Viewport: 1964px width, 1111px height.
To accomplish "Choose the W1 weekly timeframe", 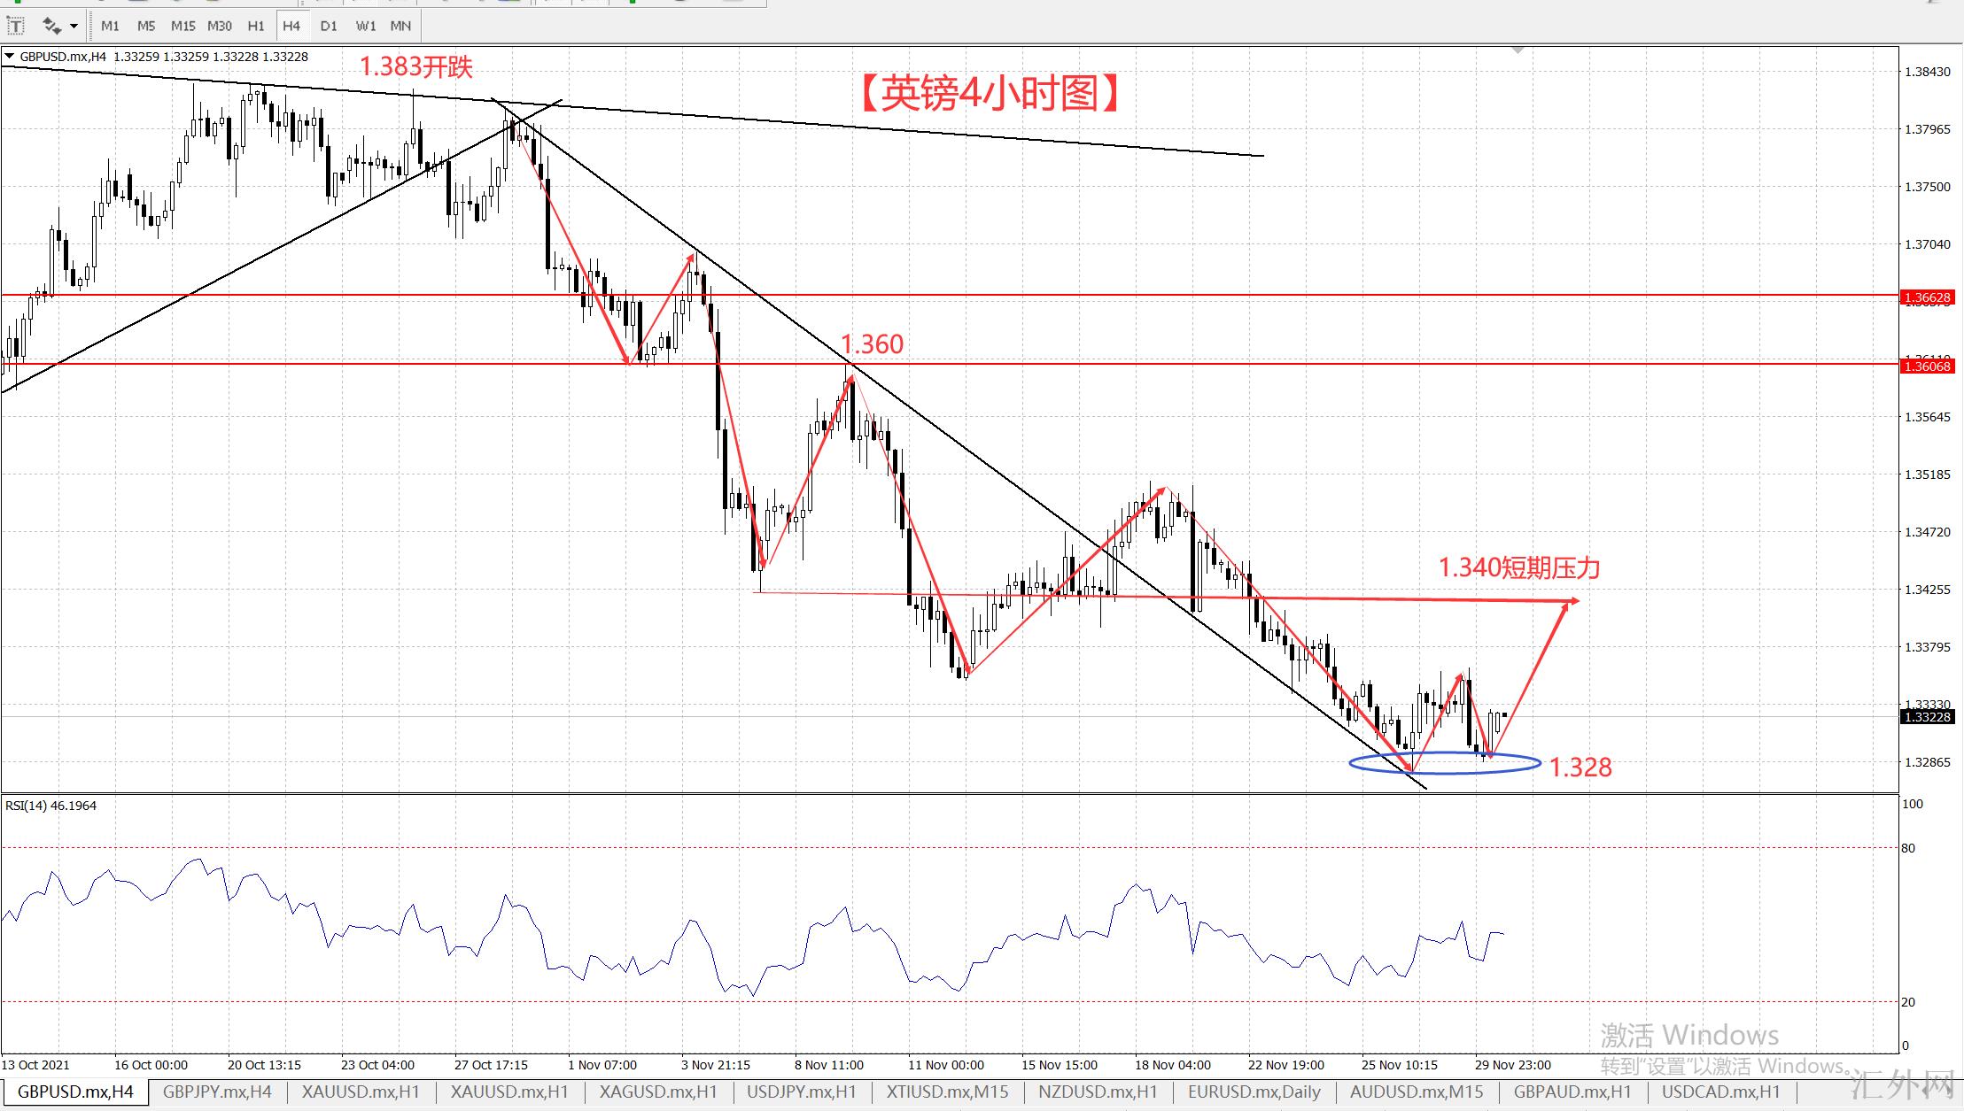I will [x=365, y=26].
